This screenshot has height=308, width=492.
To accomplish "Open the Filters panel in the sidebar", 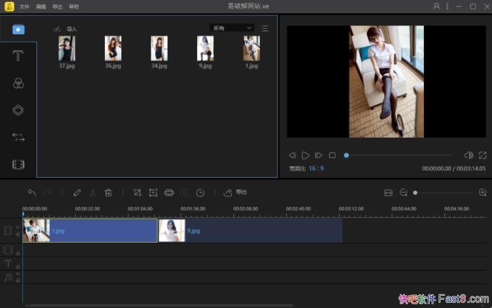I will pyautogui.click(x=18, y=83).
